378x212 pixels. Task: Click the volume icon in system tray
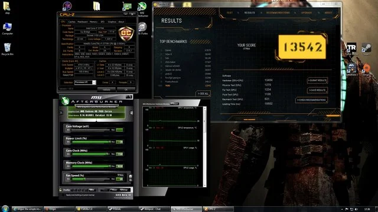(x=357, y=209)
